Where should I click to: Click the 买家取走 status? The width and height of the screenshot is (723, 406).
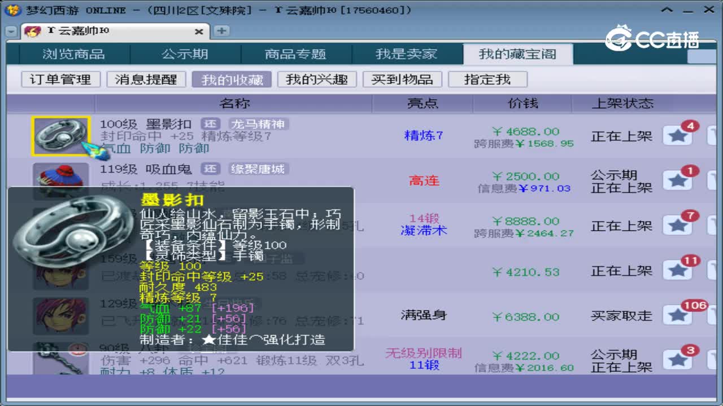[621, 316]
